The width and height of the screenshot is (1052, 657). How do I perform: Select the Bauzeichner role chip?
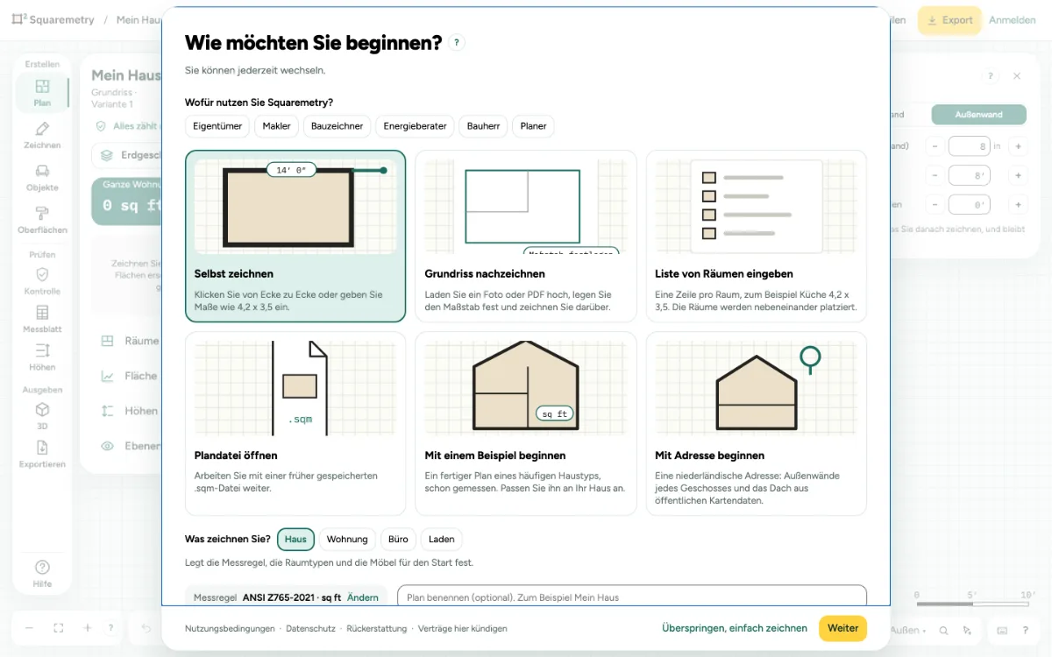click(x=338, y=126)
